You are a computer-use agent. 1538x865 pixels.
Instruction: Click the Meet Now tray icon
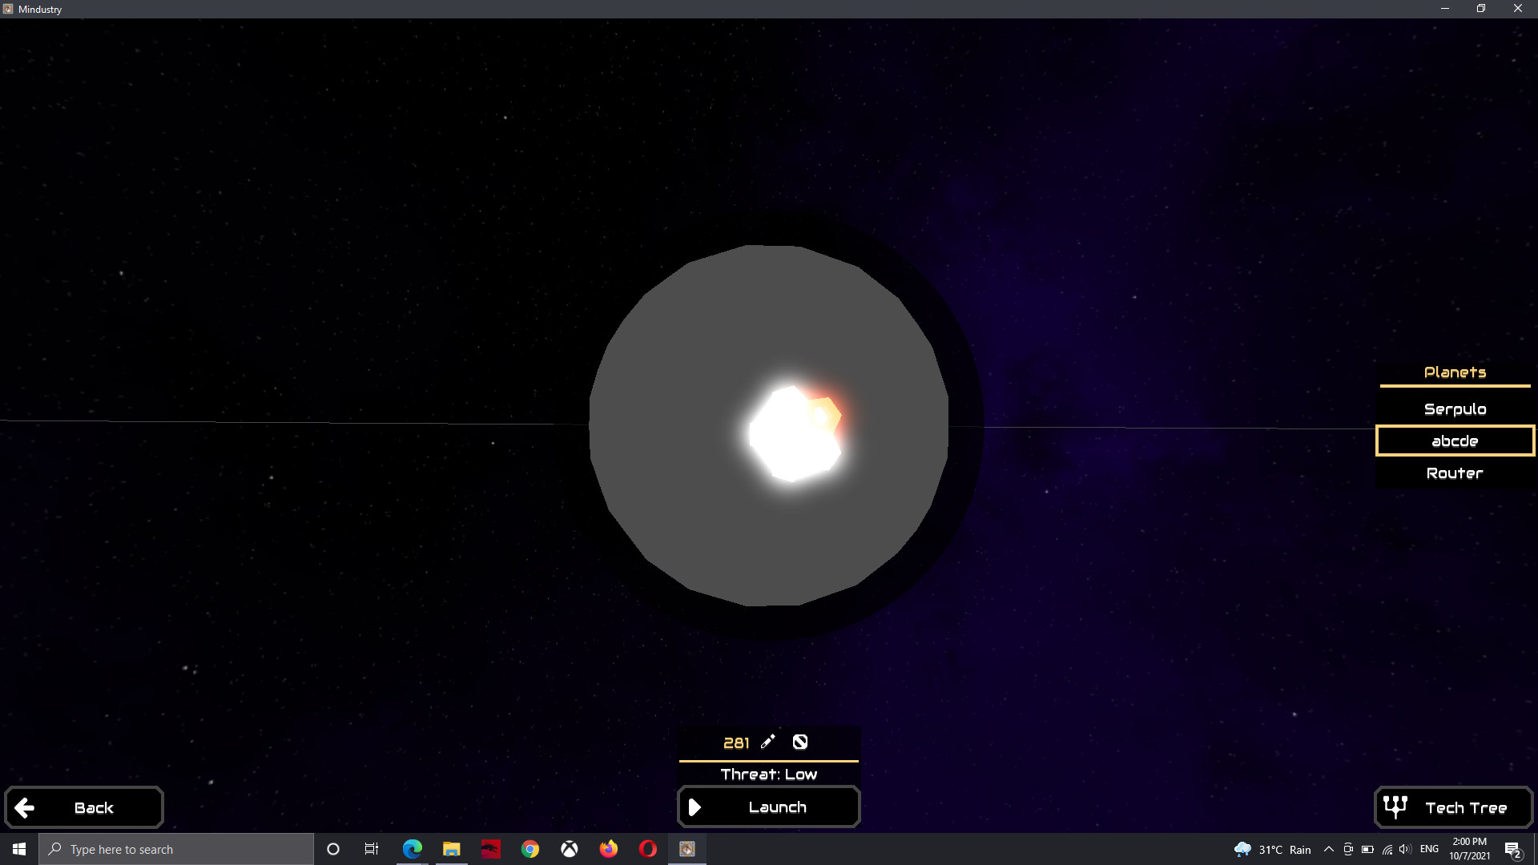[1348, 849]
